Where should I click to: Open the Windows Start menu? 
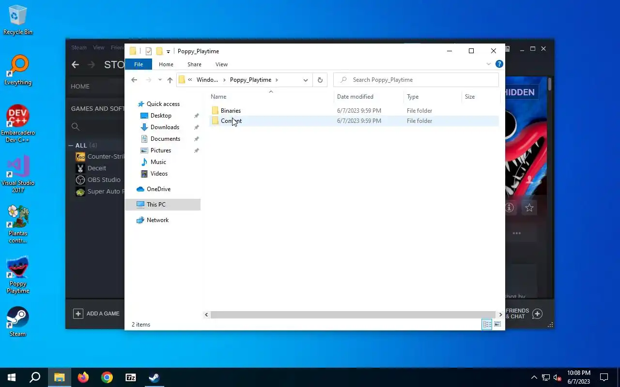coord(12,377)
